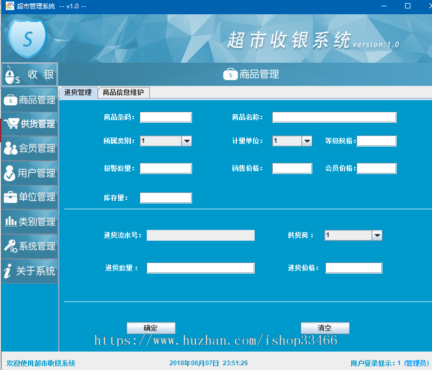Open the 收银 cashier mouse icon

click(12, 74)
